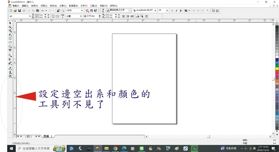279x152 pixels.
Task: Toggle horizontal text orientation
Action: pos(213,11)
